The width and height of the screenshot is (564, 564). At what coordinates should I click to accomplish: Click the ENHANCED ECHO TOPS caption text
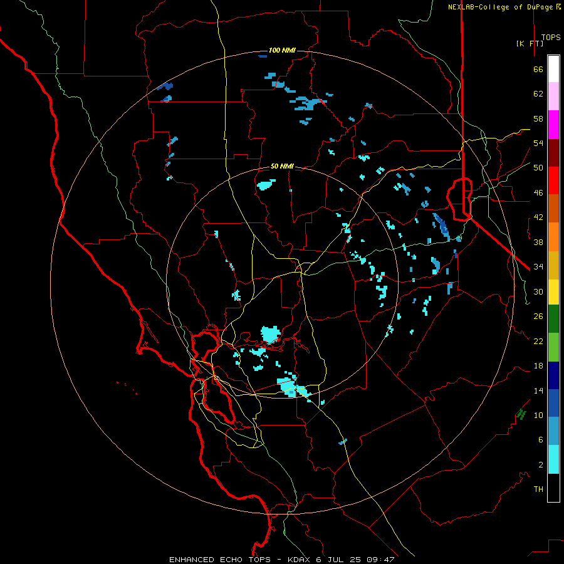pos(220,560)
